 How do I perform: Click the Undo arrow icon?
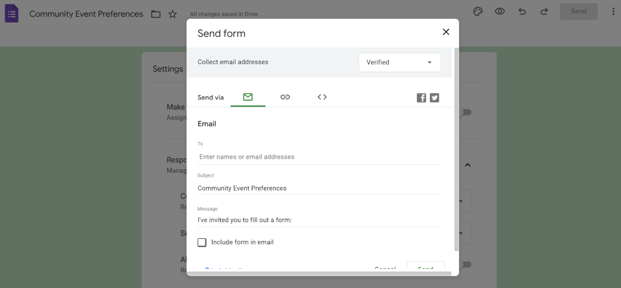522,12
